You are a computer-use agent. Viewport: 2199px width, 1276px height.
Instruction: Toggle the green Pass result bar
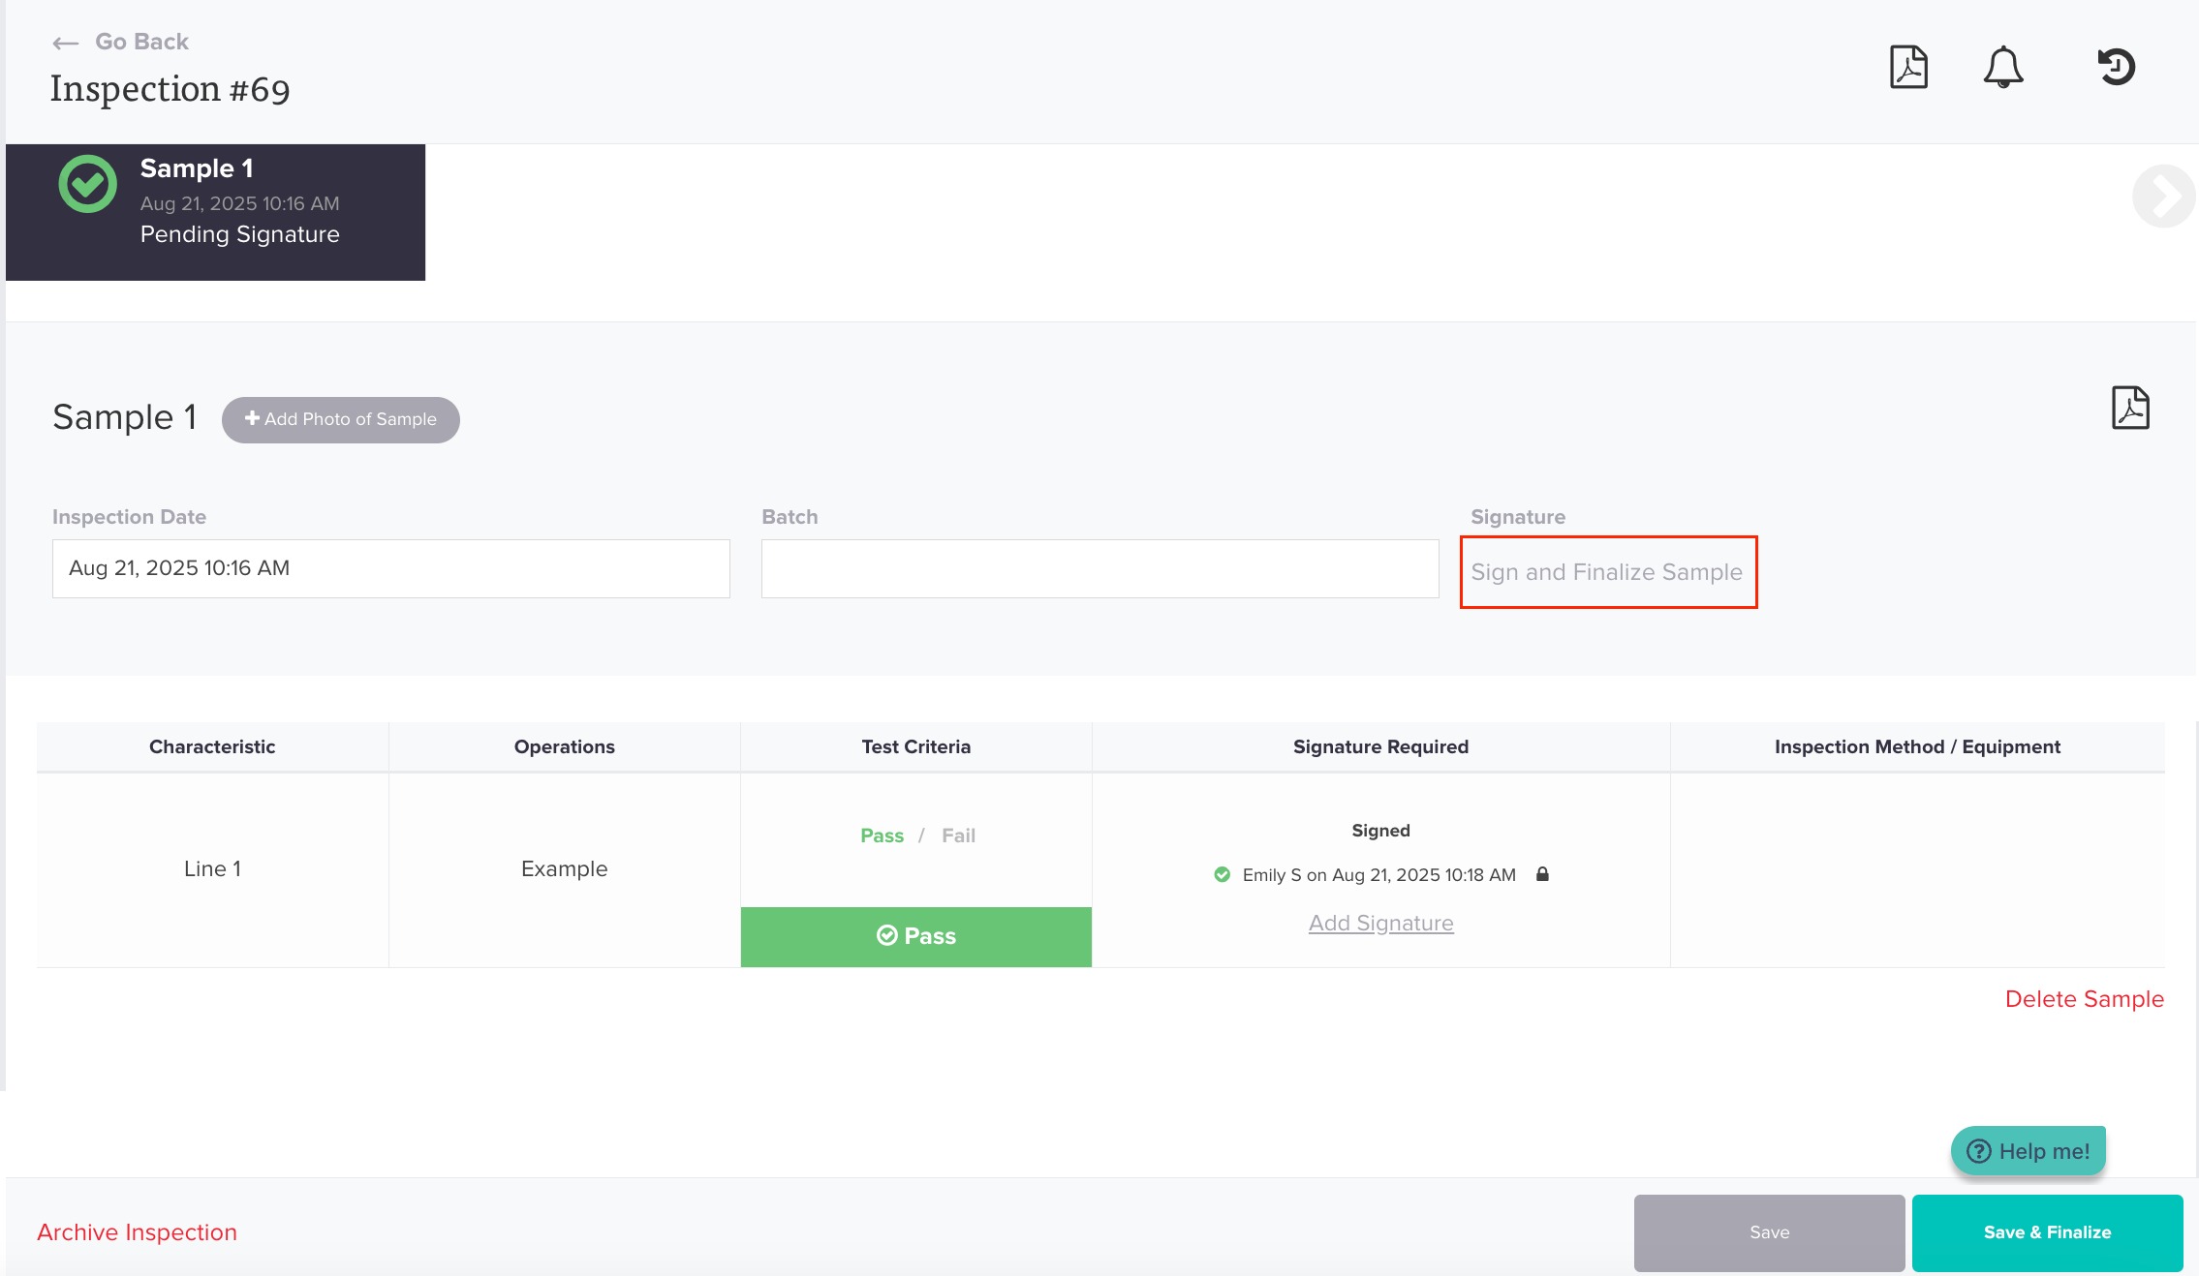[x=915, y=936]
